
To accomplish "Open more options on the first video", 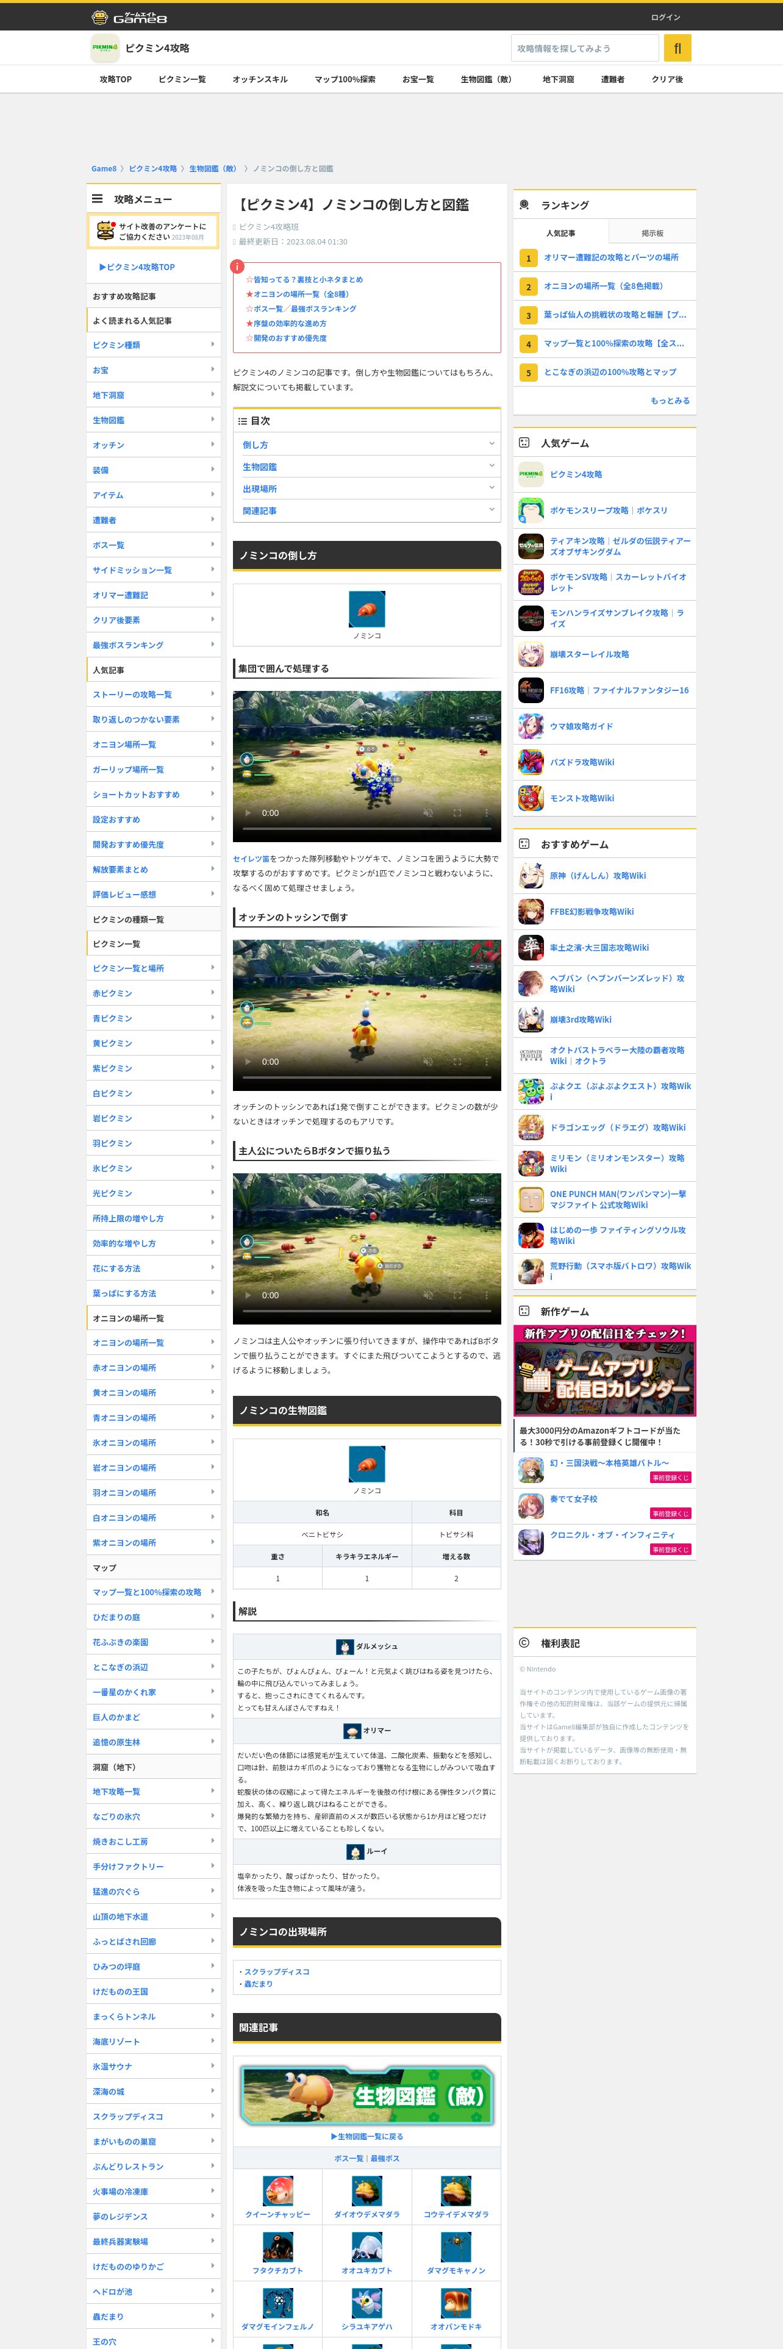I will pyautogui.click(x=486, y=812).
